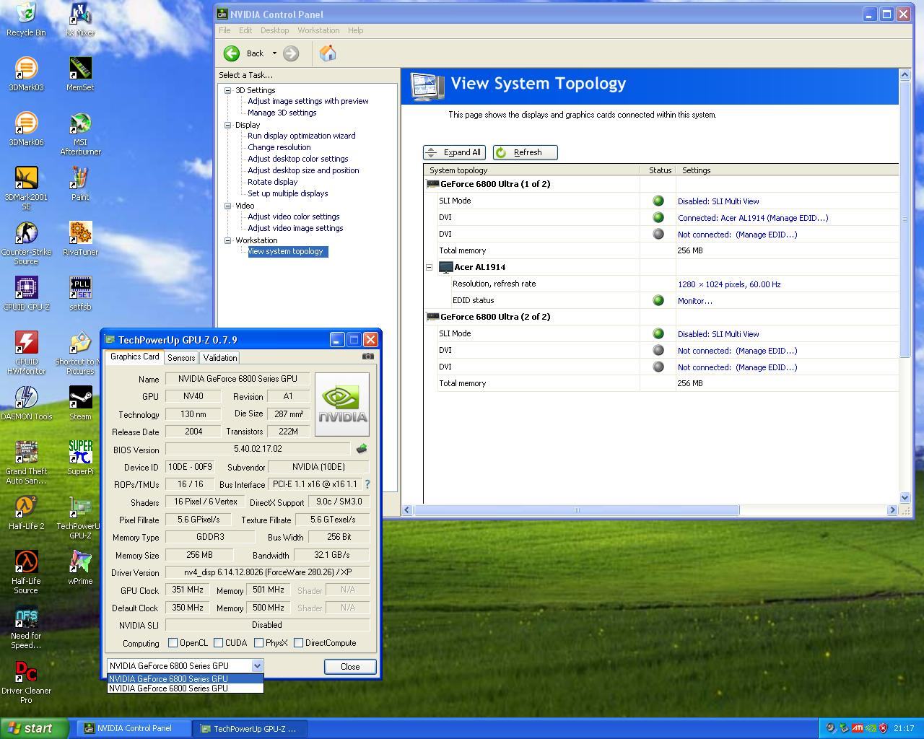Collapse the Video tree node
This screenshot has width=924, height=739.
click(x=228, y=206)
